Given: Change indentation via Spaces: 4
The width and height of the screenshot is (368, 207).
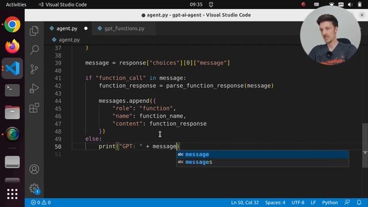Looking at the screenshot, I should (x=275, y=202).
